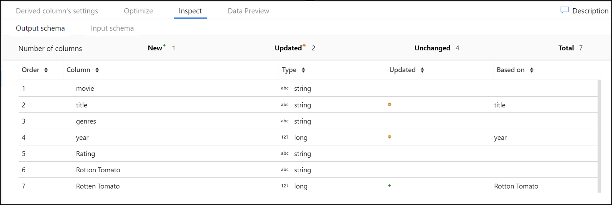Sort by Column name arrows
Viewport: 612px width, 205px height.
pos(97,70)
